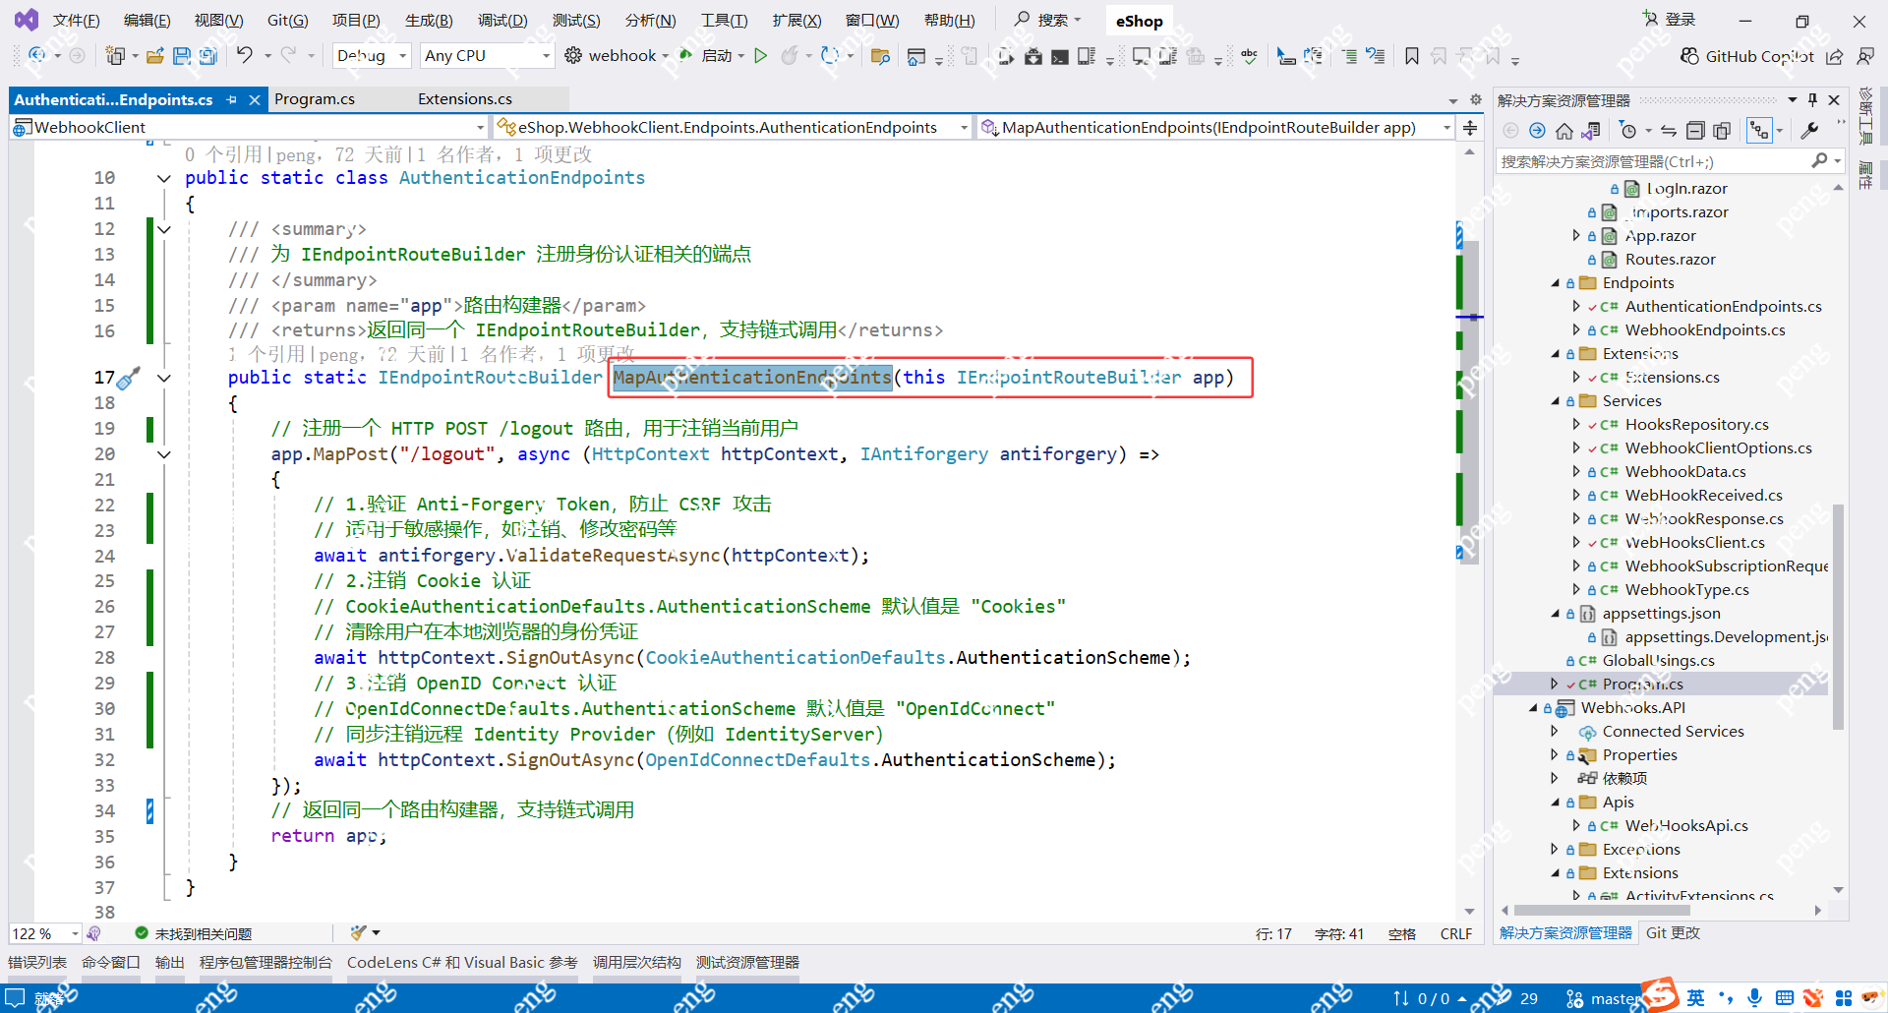Expand the Connected Services node

1555,732
